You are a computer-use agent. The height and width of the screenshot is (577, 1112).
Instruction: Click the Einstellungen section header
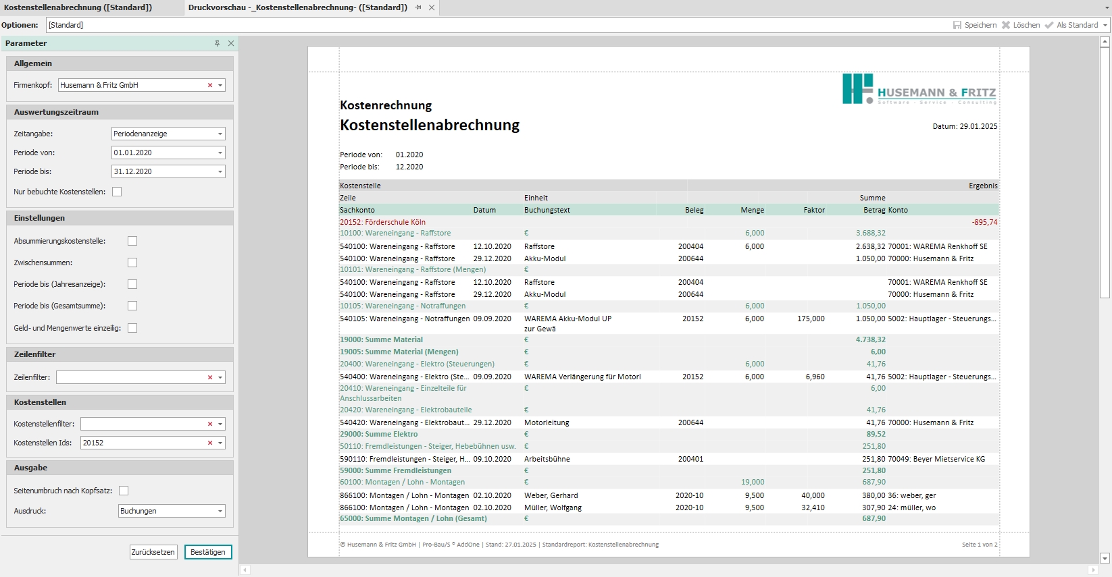point(120,218)
